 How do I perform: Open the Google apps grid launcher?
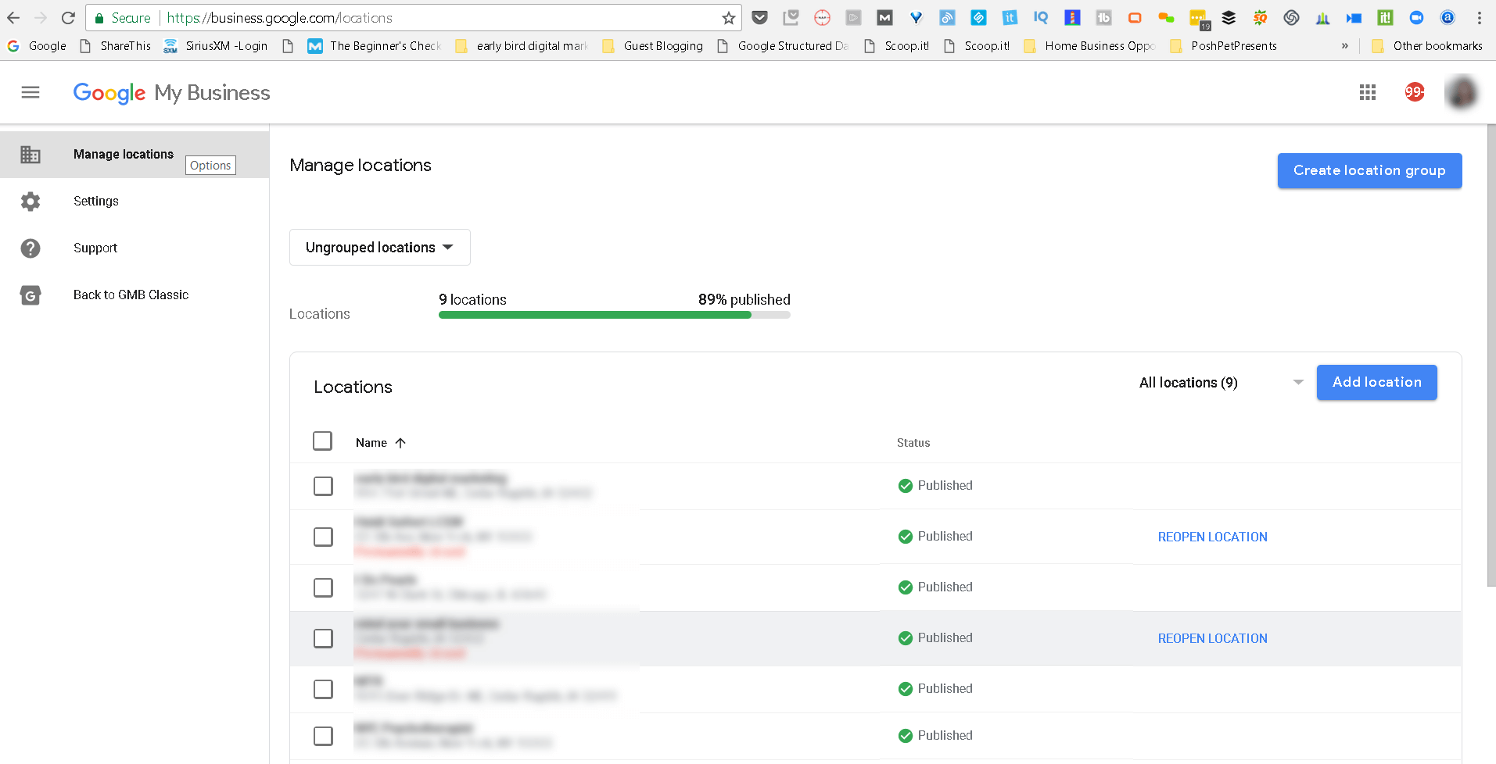tap(1367, 92)
